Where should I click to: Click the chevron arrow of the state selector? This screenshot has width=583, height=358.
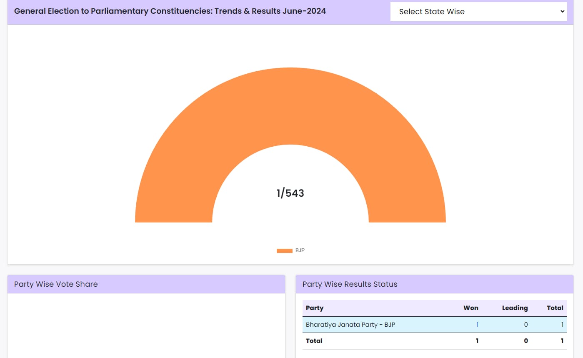point(562,12)
